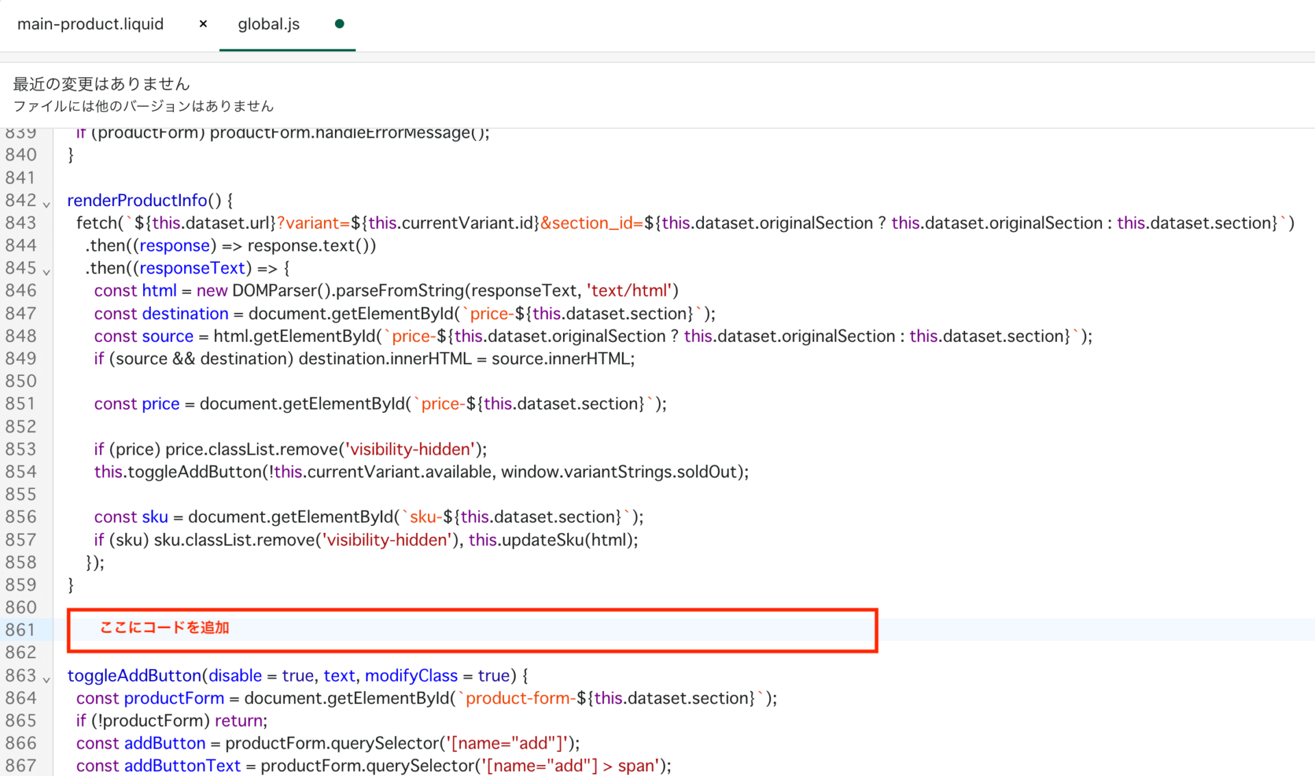The image size is (1315, 776).
Task: Click line number 855 in gutter
Action: pos(21,494)
